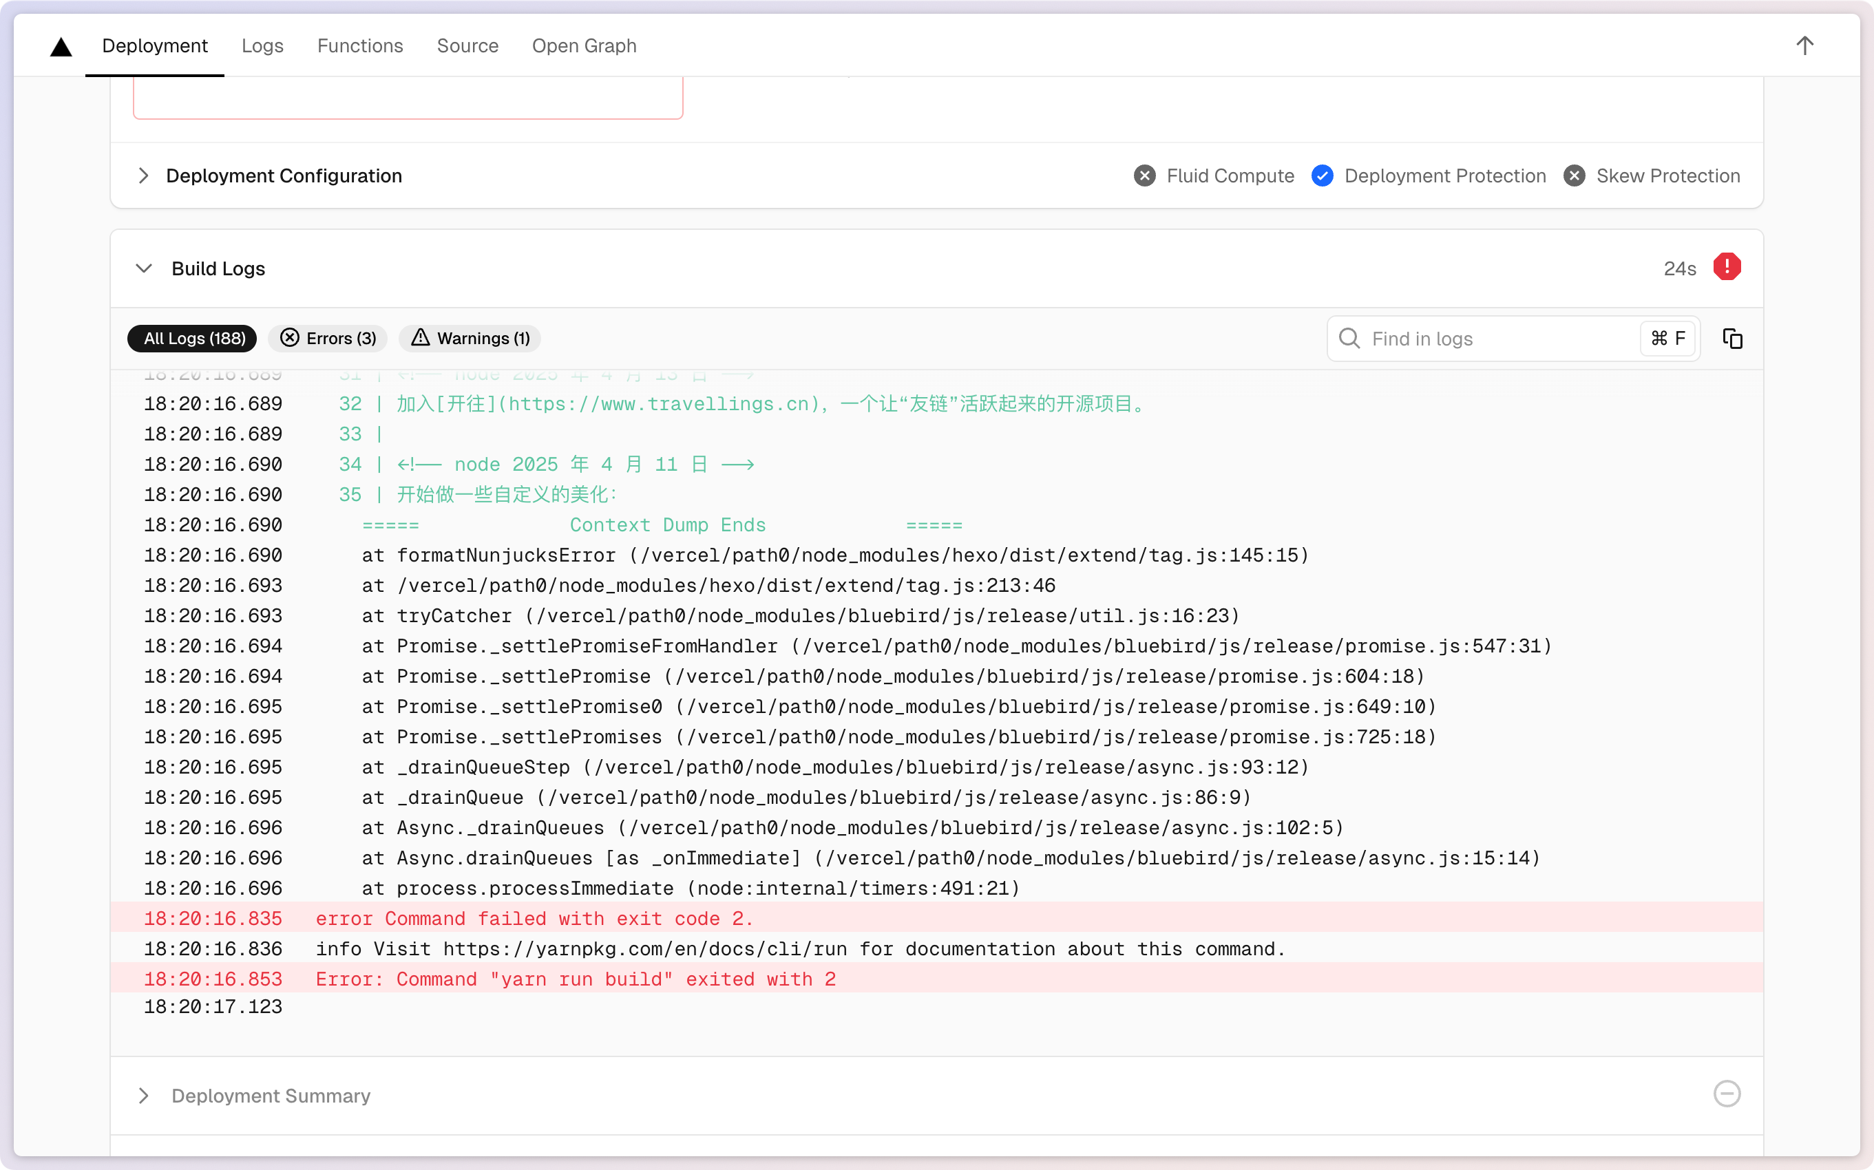Focus the Find in logs search field
The image size is (1874, 1170).
coord(1513,338)
